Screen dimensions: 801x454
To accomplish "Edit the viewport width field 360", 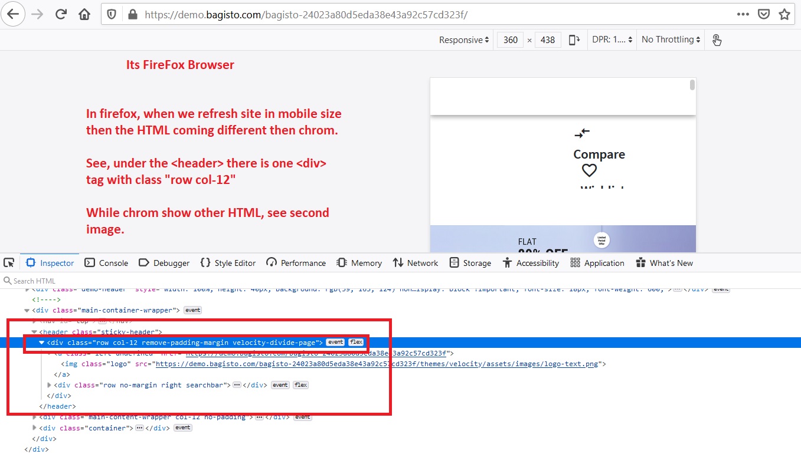I will (x=511, y=40).
